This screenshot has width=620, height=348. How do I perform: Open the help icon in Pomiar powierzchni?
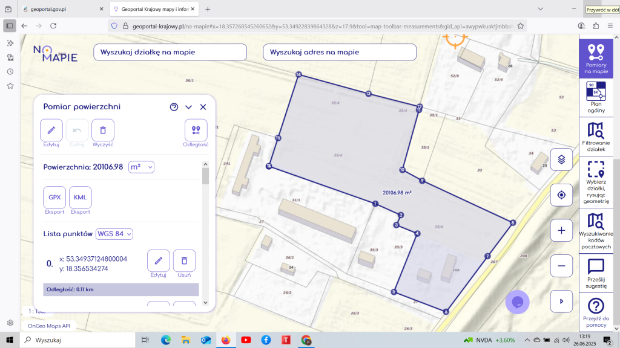tap(174, 107)
